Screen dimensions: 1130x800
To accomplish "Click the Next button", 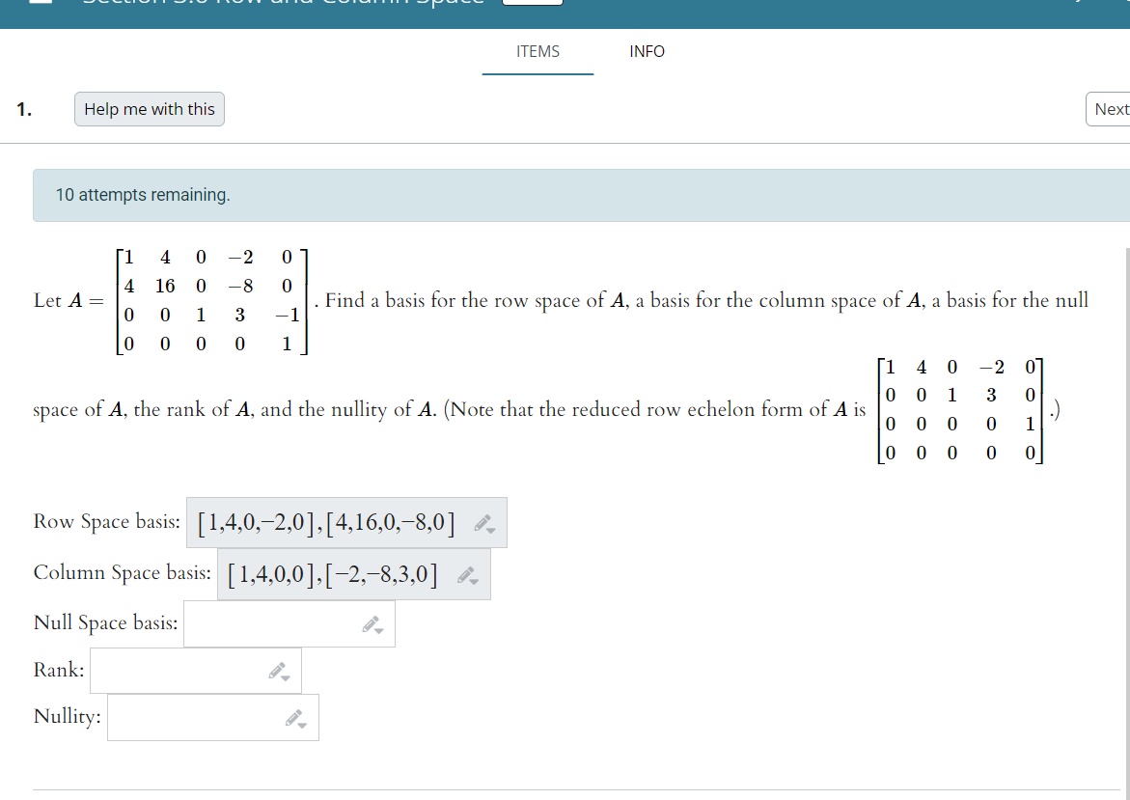I will [1112, 109].
